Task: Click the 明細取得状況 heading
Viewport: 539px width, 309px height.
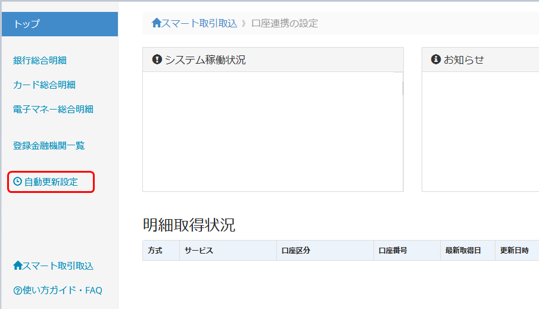Action: coord(189,225)
